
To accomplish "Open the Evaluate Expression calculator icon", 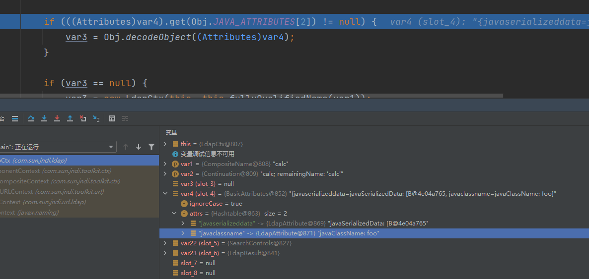I will [112, 118].
